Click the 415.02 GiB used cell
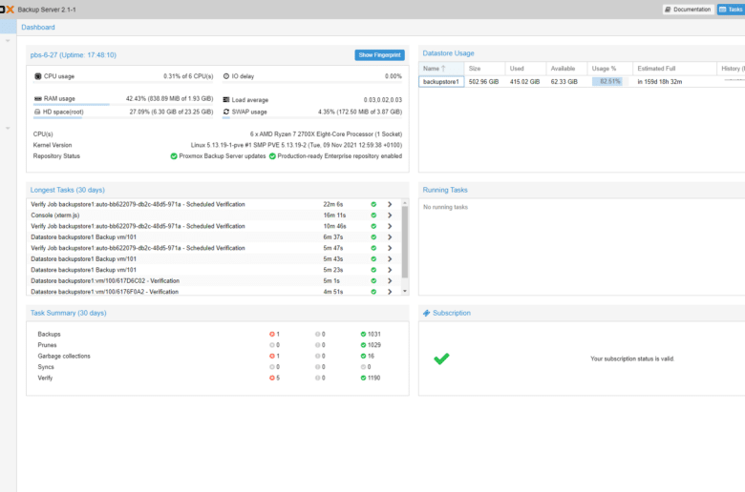745x492 pixels. [525, 82]
